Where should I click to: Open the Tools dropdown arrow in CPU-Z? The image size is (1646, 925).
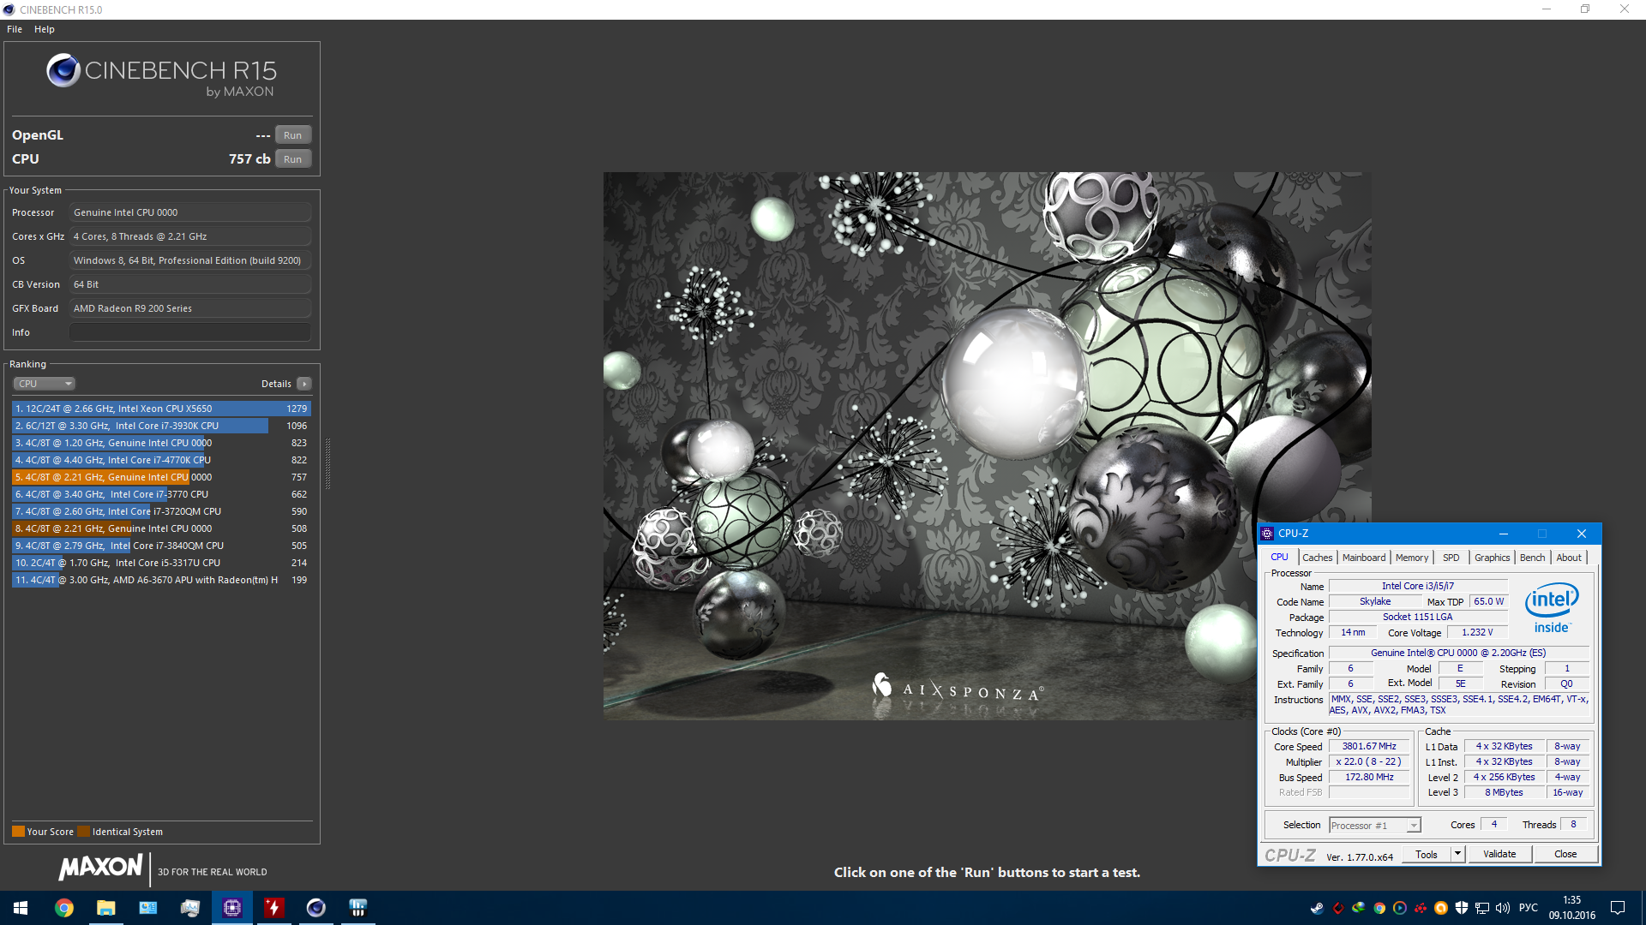click(x=1457, y=854)
